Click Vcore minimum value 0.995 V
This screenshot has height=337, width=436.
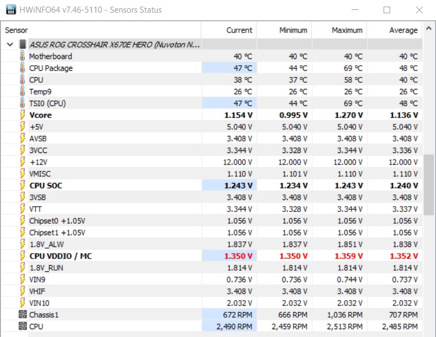pos(294,115)
